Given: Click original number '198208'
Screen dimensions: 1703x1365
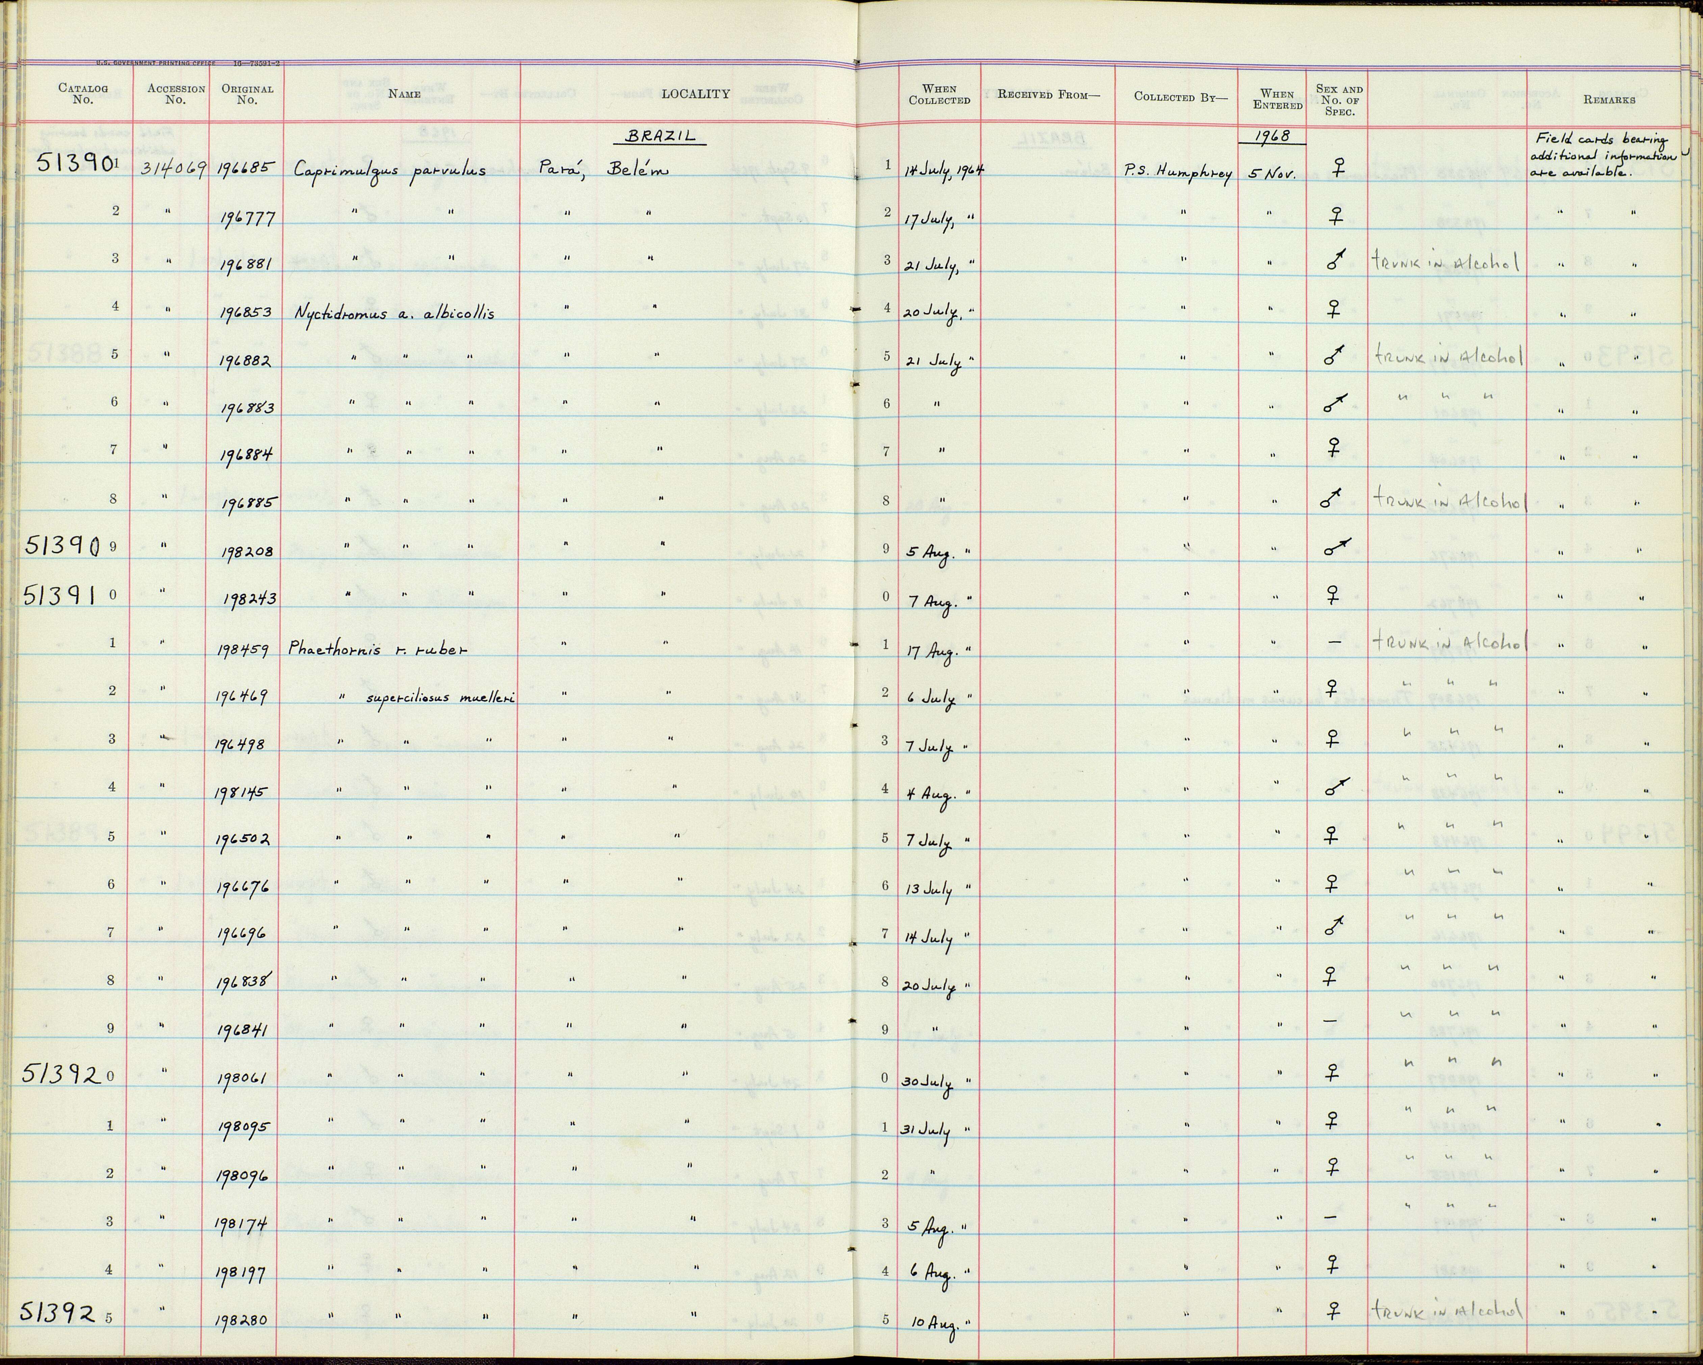Looking at the screenshot, I should point(247,551).
